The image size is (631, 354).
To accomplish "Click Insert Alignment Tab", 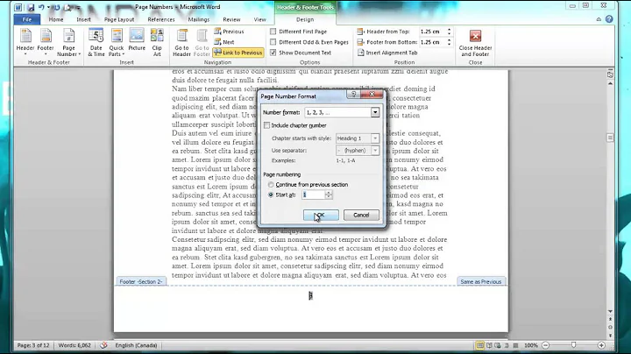I will (387, 53).
